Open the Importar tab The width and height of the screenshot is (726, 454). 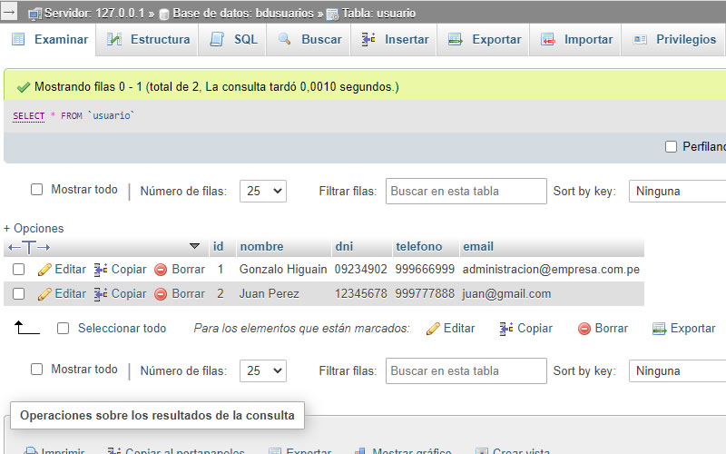point(576,39)
